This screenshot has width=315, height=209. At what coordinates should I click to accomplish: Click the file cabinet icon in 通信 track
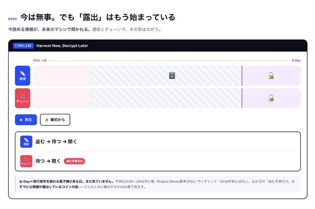172,76
